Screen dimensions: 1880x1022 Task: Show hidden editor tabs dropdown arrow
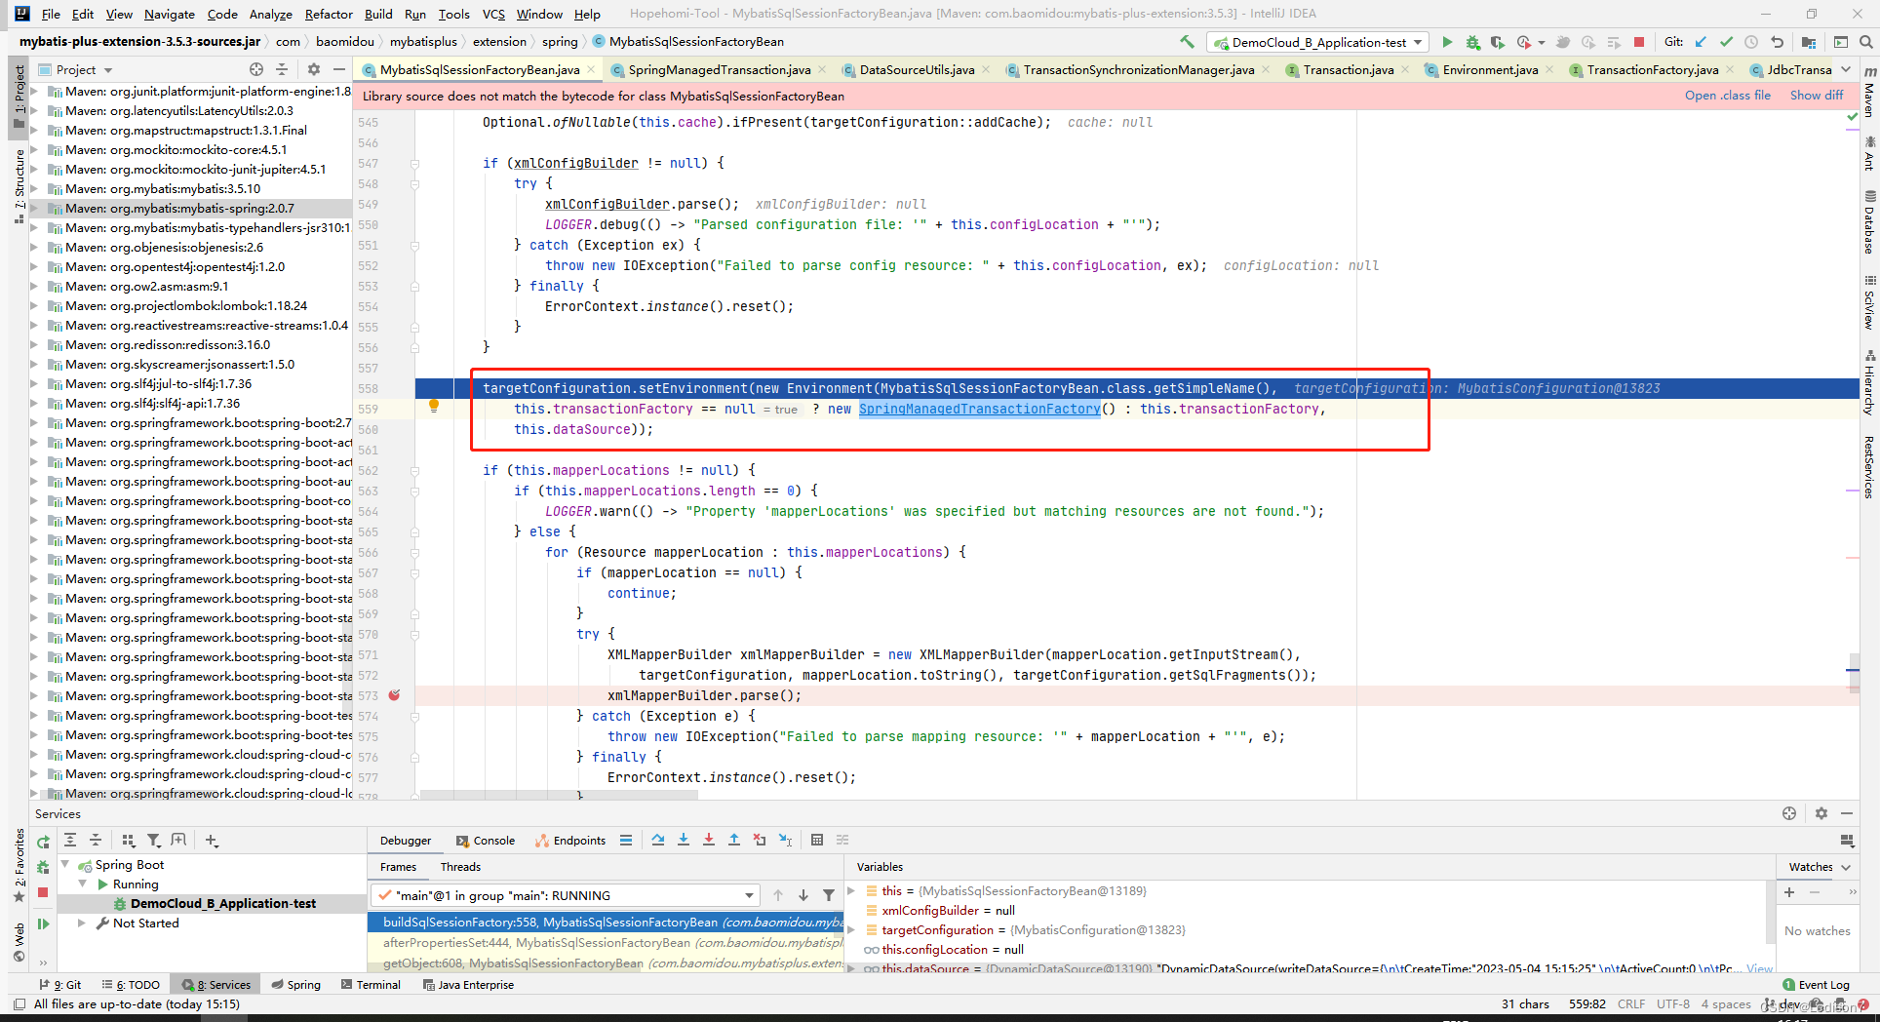(1846, 69)
